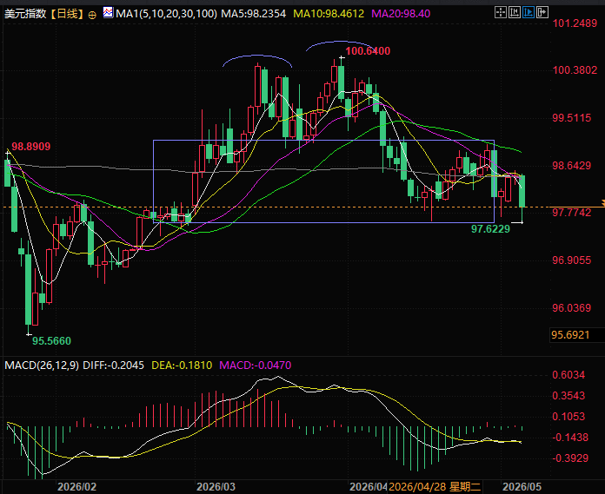
Task: Click the 2026/04/28 星期二 date marker
Action: coord(435,487)
